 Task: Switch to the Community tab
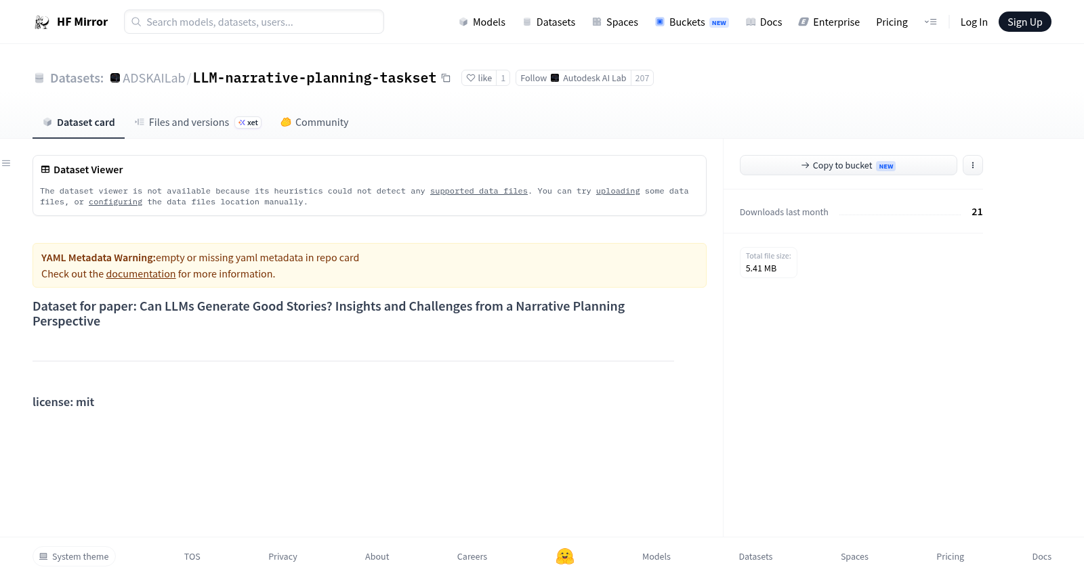314,122
